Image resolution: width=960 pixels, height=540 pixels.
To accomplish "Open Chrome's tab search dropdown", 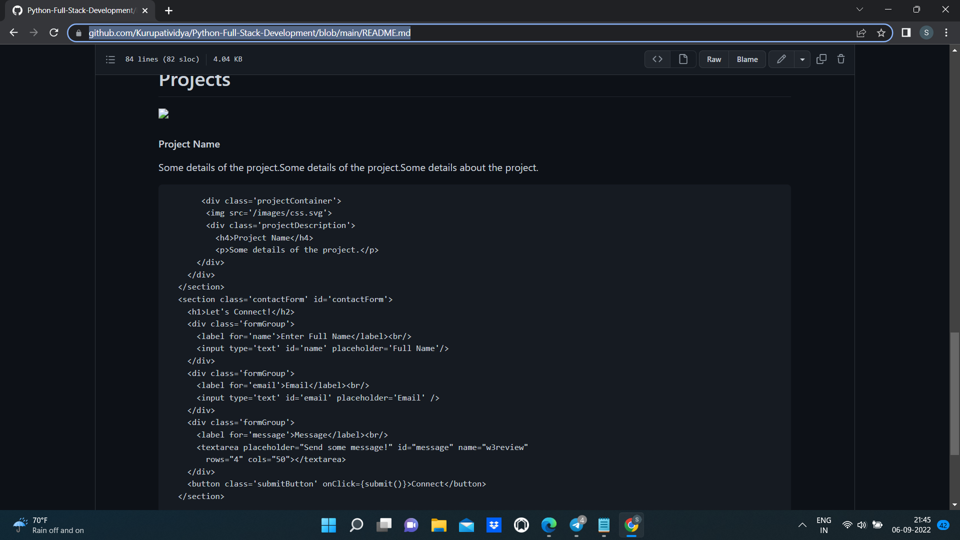I will [x=859, y=9].
